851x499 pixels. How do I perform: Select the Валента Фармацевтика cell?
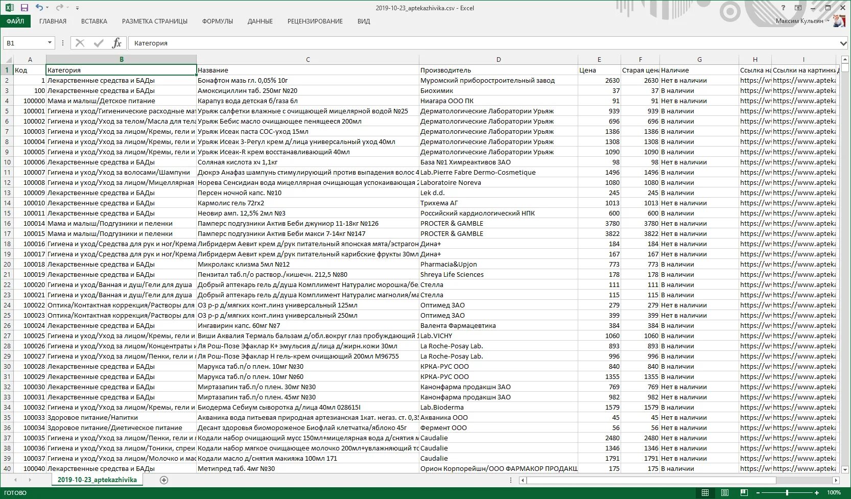pyautogui.click(x=499, y=325)
